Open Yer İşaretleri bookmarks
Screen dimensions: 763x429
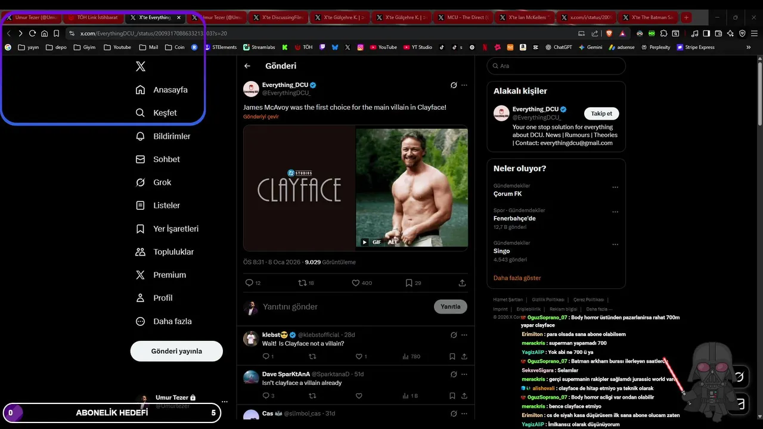(x=168, y=229)
